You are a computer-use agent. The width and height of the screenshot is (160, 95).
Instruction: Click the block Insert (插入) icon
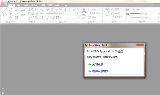107,12
